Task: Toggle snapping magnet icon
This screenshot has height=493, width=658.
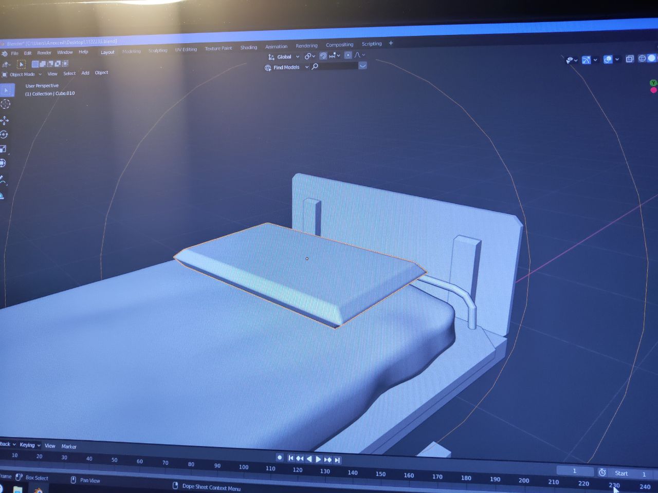Action: click(x=323, y=56)
